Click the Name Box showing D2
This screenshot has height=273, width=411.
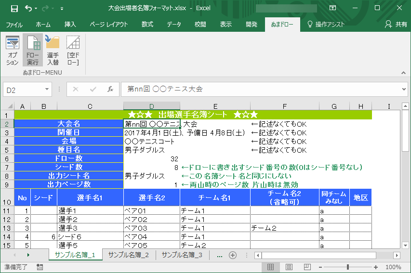point(24,90)
